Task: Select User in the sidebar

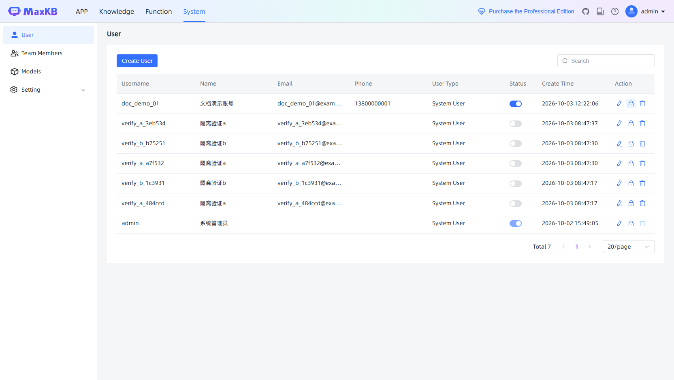Action: coord(49,35)
